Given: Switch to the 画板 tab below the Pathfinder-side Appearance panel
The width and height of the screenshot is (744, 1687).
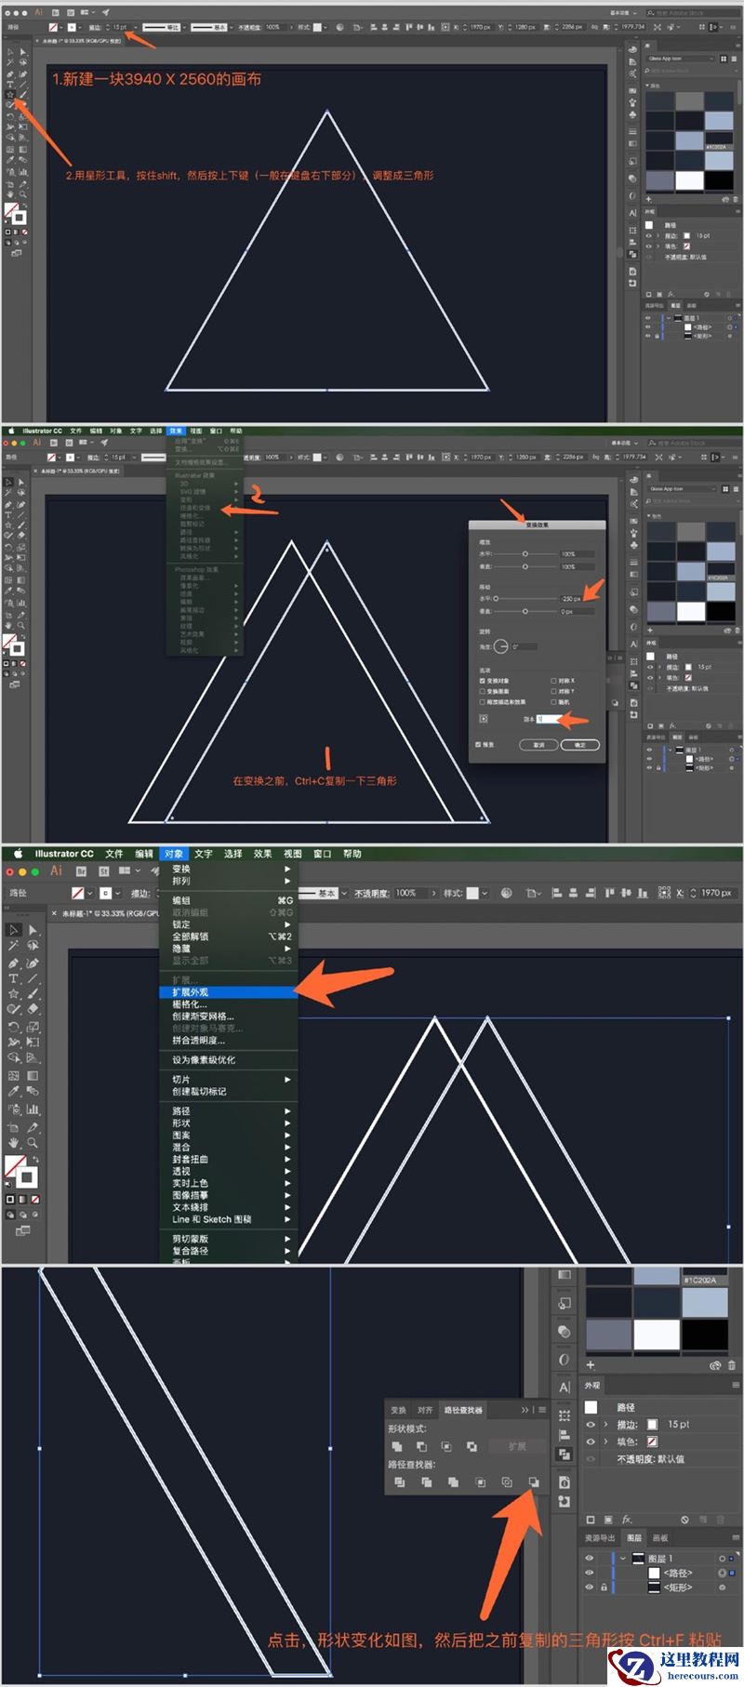Looking at the screenshot, I should tap(660, 1538).
